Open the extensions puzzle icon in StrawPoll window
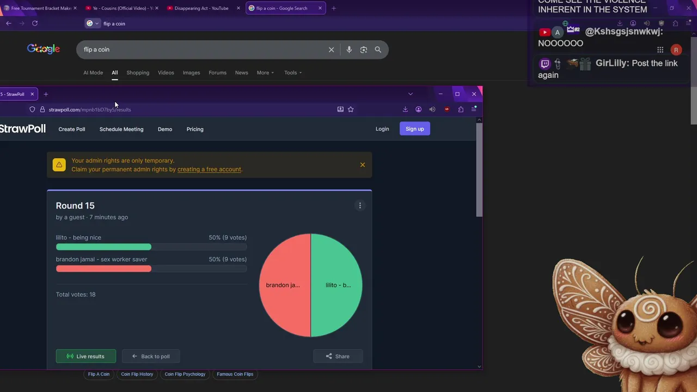 [461, 109]
